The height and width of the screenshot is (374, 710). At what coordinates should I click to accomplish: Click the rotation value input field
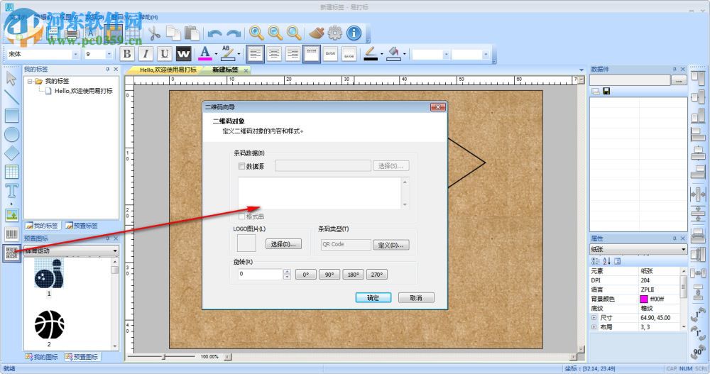pyautogui.click(x=261, y=274)
